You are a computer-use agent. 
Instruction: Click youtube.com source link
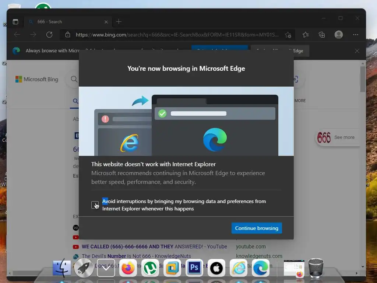251,247
